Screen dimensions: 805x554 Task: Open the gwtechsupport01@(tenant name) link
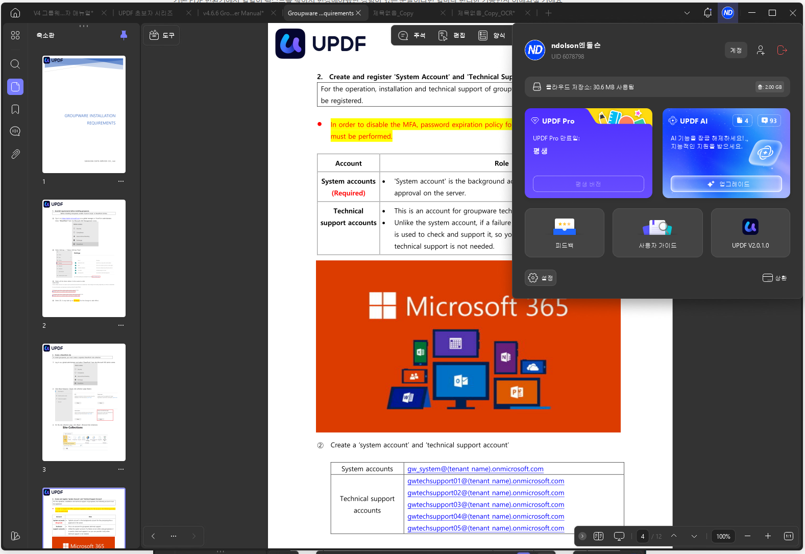click(x=486, y=481)
